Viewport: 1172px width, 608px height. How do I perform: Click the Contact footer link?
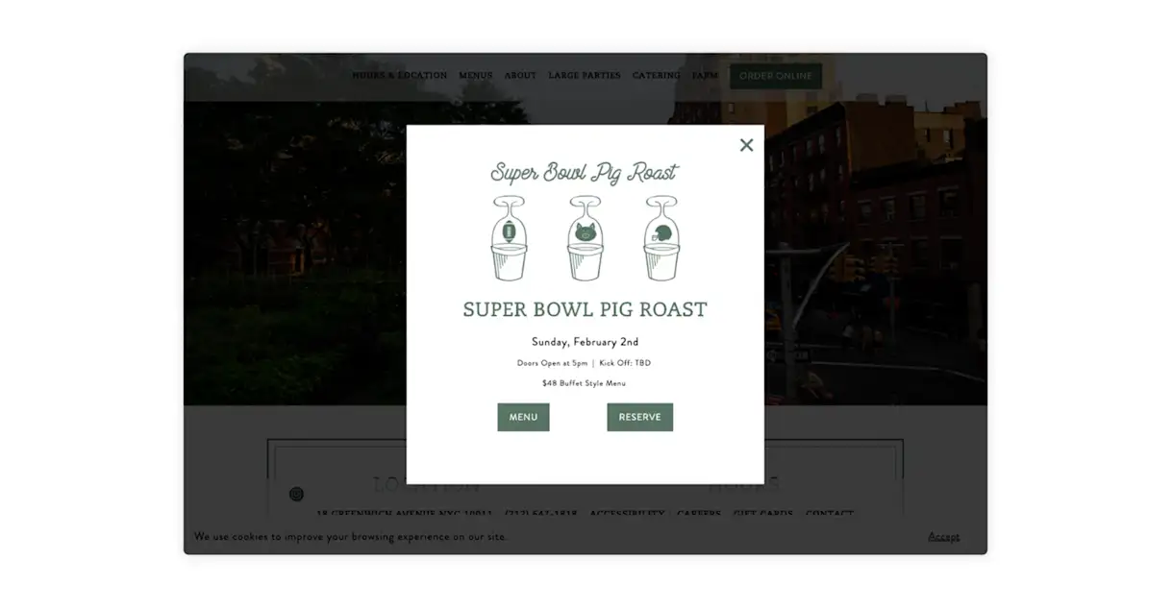click(x=830, y=514)
